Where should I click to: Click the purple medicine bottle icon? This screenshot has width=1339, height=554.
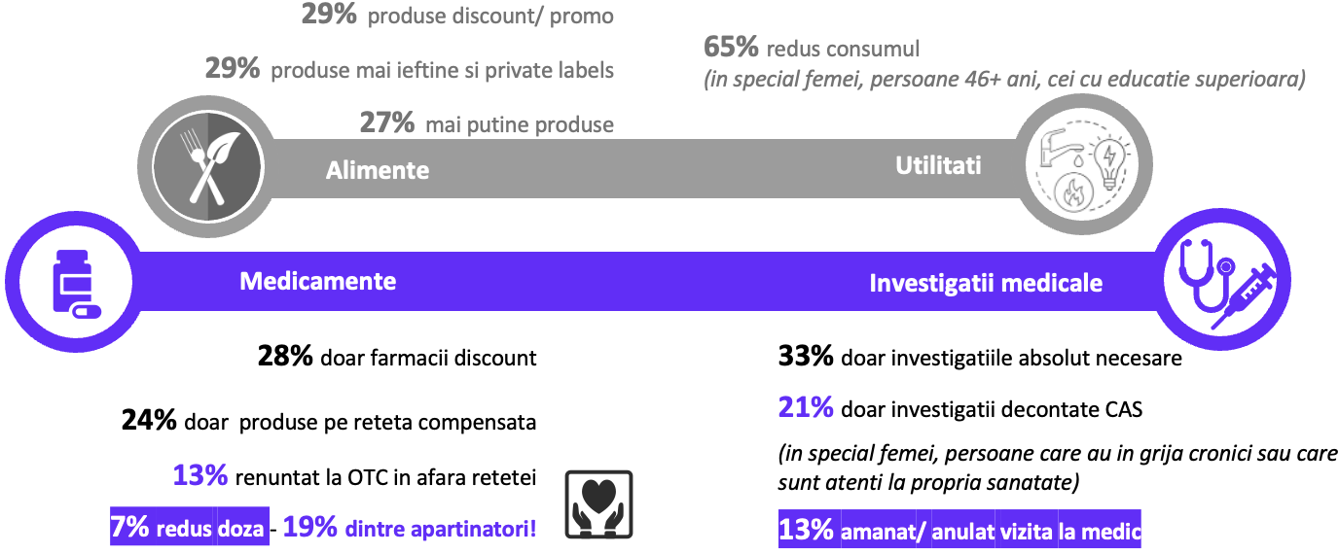(75, 282)
